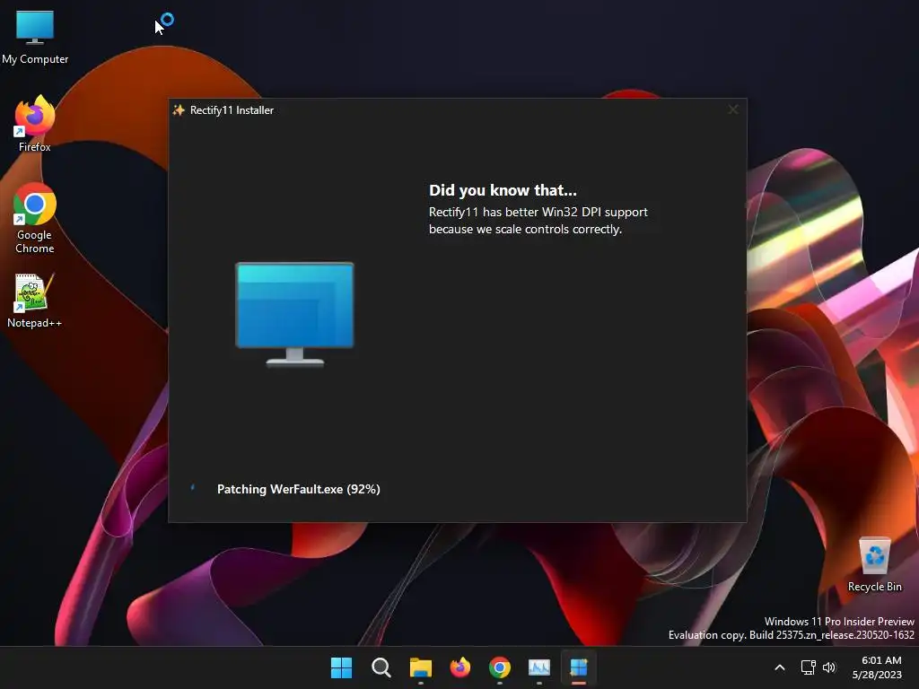Close the Rectify11 Installer window
The height and width of the screenshot is (689, 919).
coord(732,109)
